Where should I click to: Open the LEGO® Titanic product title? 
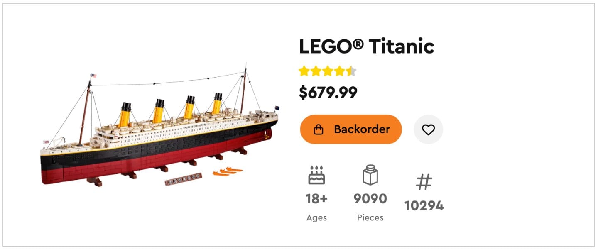click(x=366, y=46)
